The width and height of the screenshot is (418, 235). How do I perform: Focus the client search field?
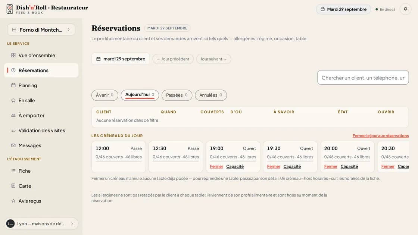363,78
